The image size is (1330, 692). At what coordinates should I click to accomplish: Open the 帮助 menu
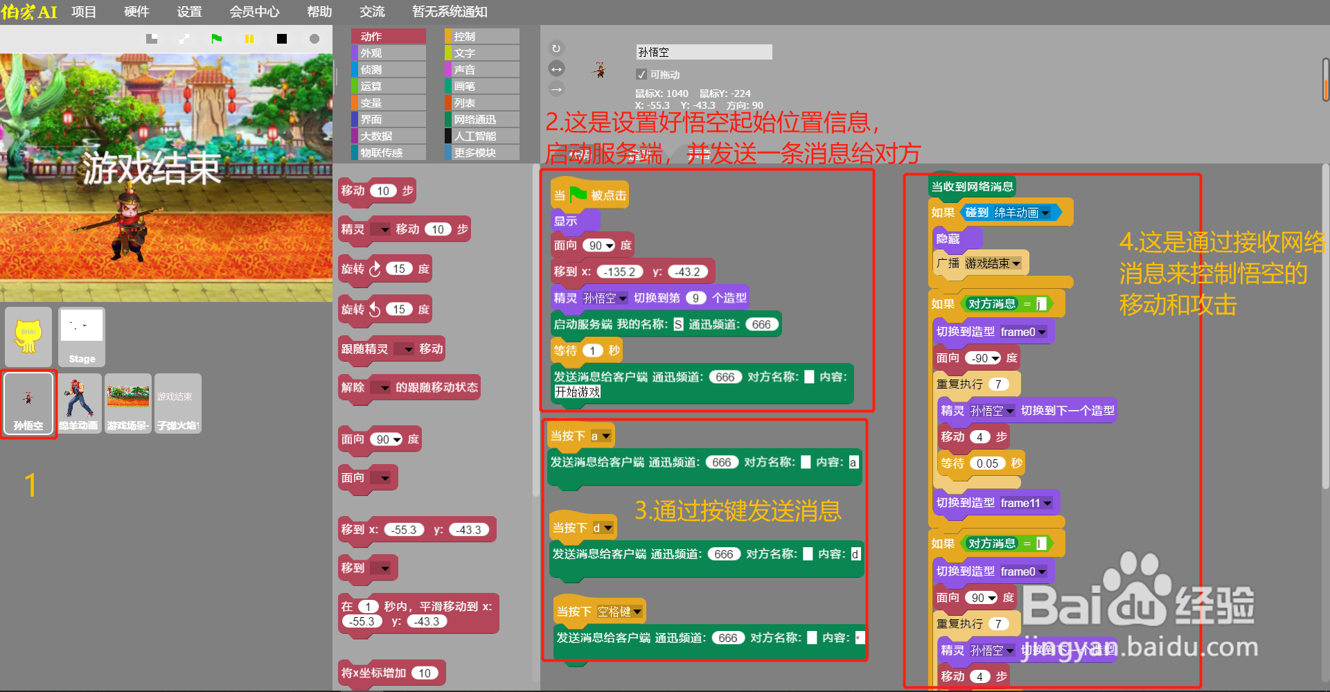[319, 12]
